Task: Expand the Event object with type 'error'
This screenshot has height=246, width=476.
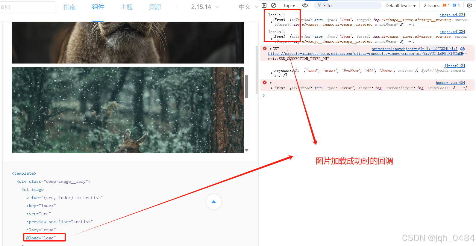Action: (272, 88)
